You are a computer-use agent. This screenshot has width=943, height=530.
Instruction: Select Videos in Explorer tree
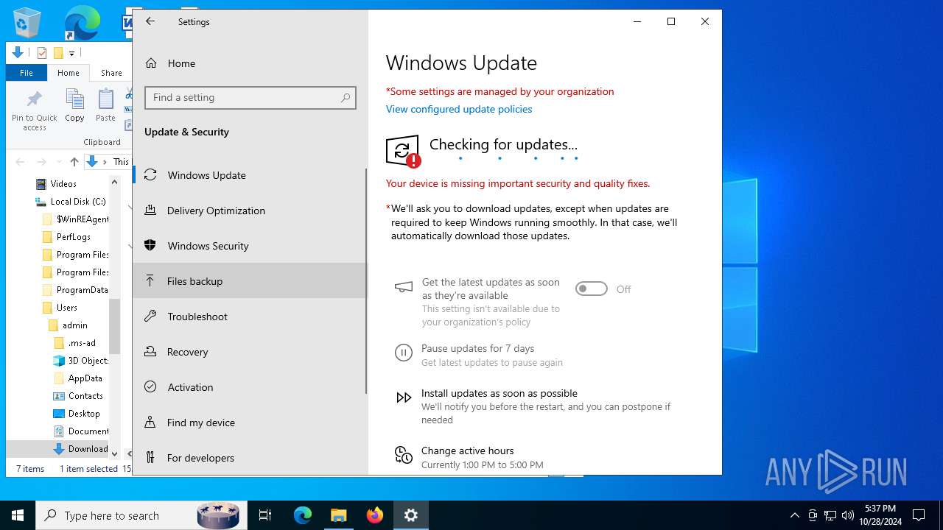click(x=63, y=184)
